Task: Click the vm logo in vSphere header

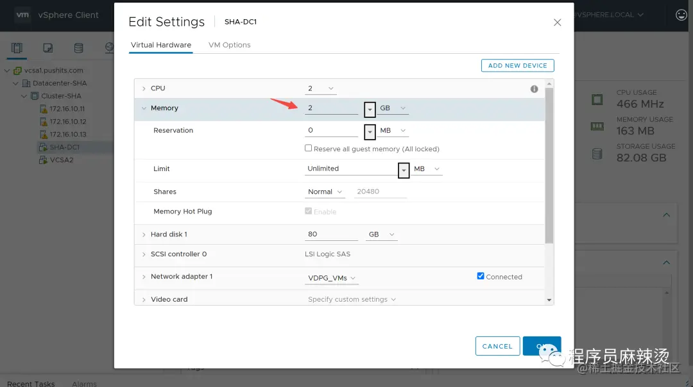Action: point(22,15)
